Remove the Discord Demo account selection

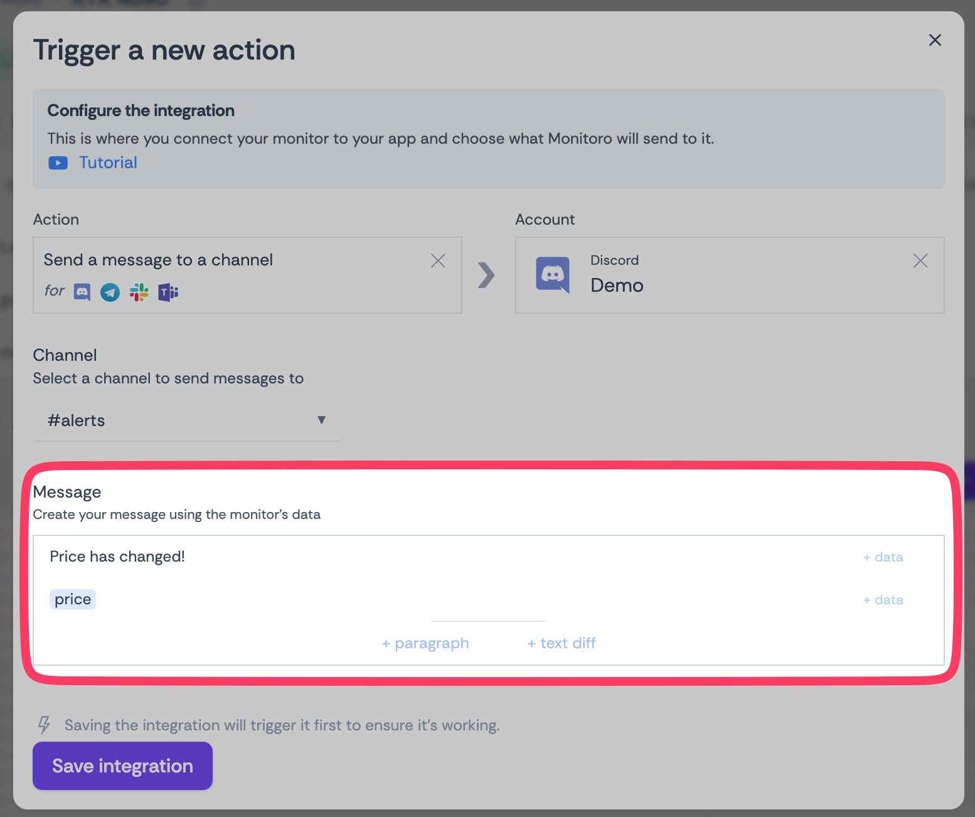coord(920,260)
